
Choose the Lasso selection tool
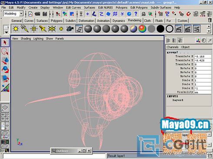5,52
